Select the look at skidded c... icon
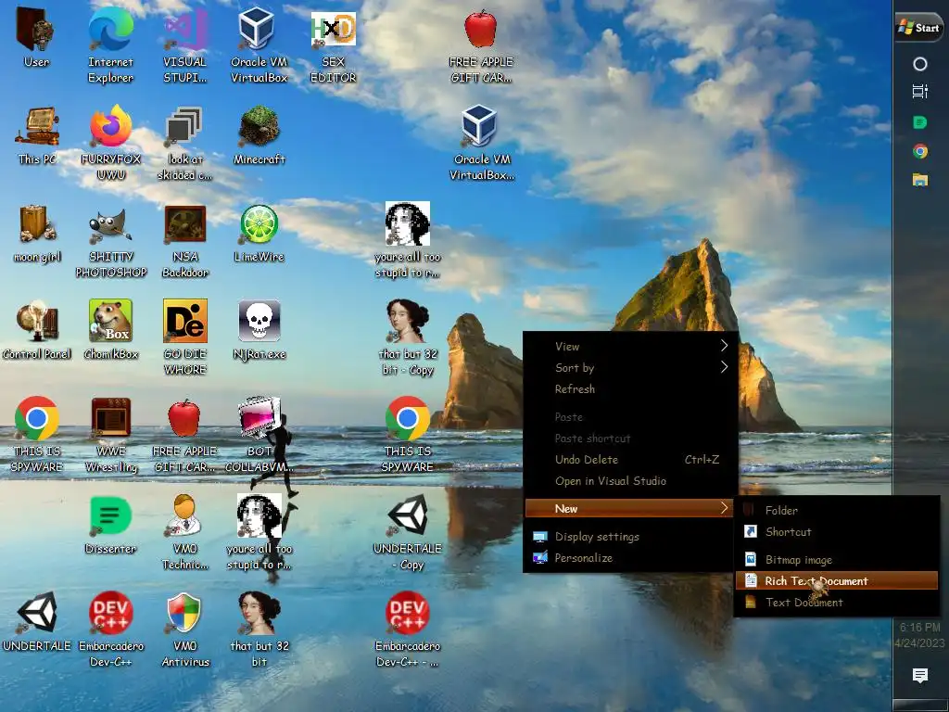949x712 pixels. click(x=184, y=143)
